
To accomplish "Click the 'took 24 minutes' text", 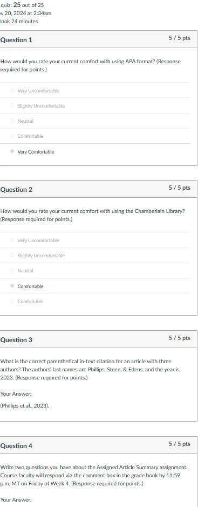I will tap(19, 22).
